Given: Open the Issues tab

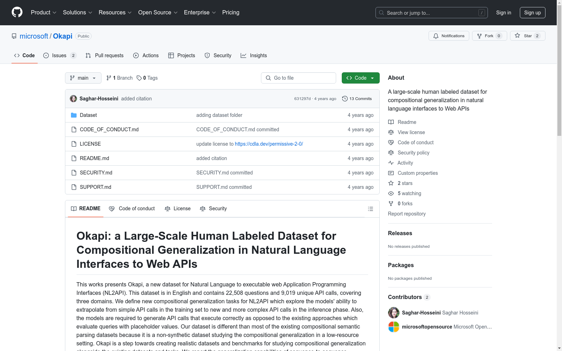Looking at the screenshot, I should coord(60,55).
